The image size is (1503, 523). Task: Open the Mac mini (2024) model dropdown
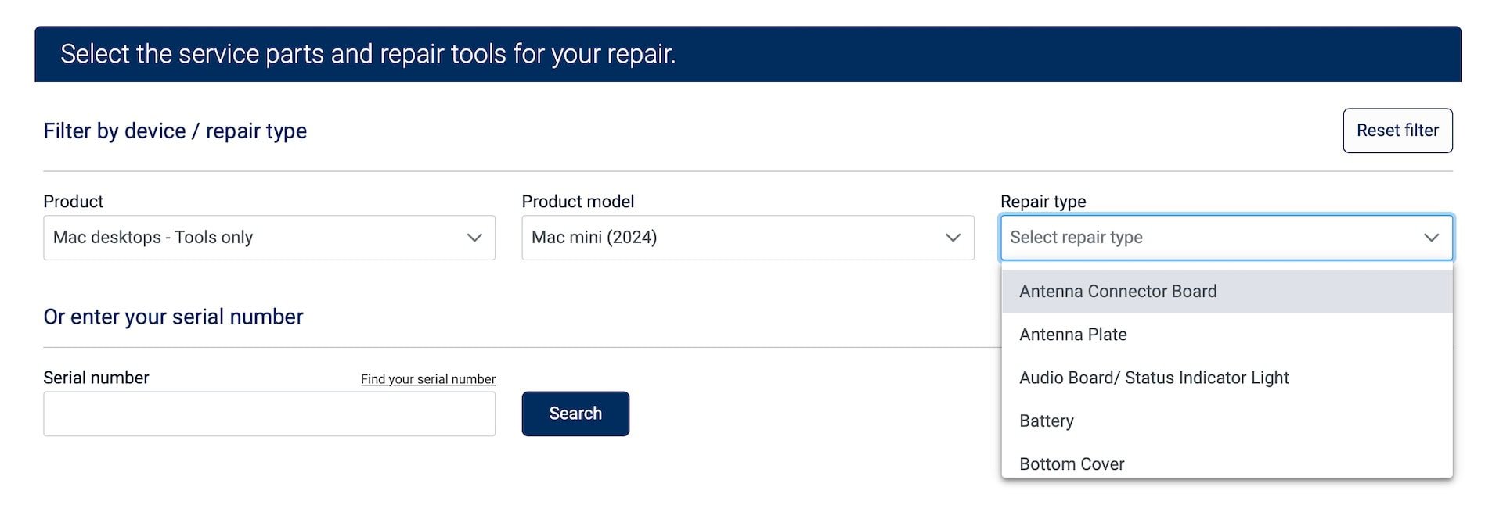point(748,238)
